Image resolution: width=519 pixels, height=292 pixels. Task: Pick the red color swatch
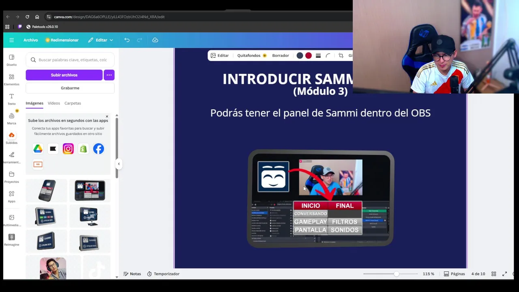tap(309, 56)
